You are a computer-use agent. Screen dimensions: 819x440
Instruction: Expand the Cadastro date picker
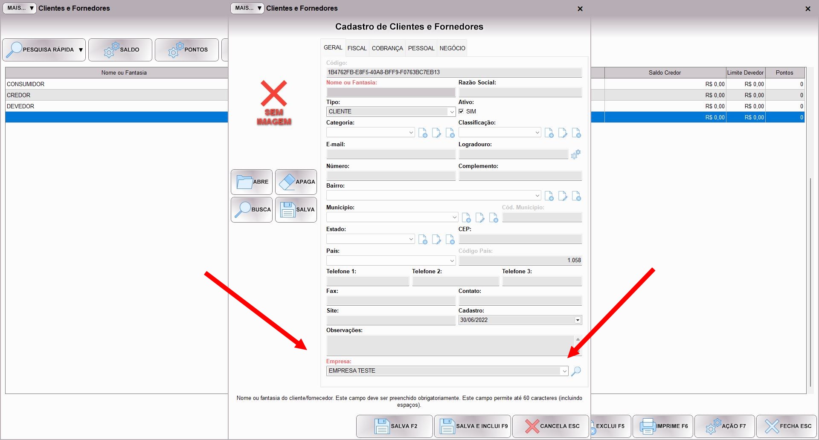coord(578,320)
